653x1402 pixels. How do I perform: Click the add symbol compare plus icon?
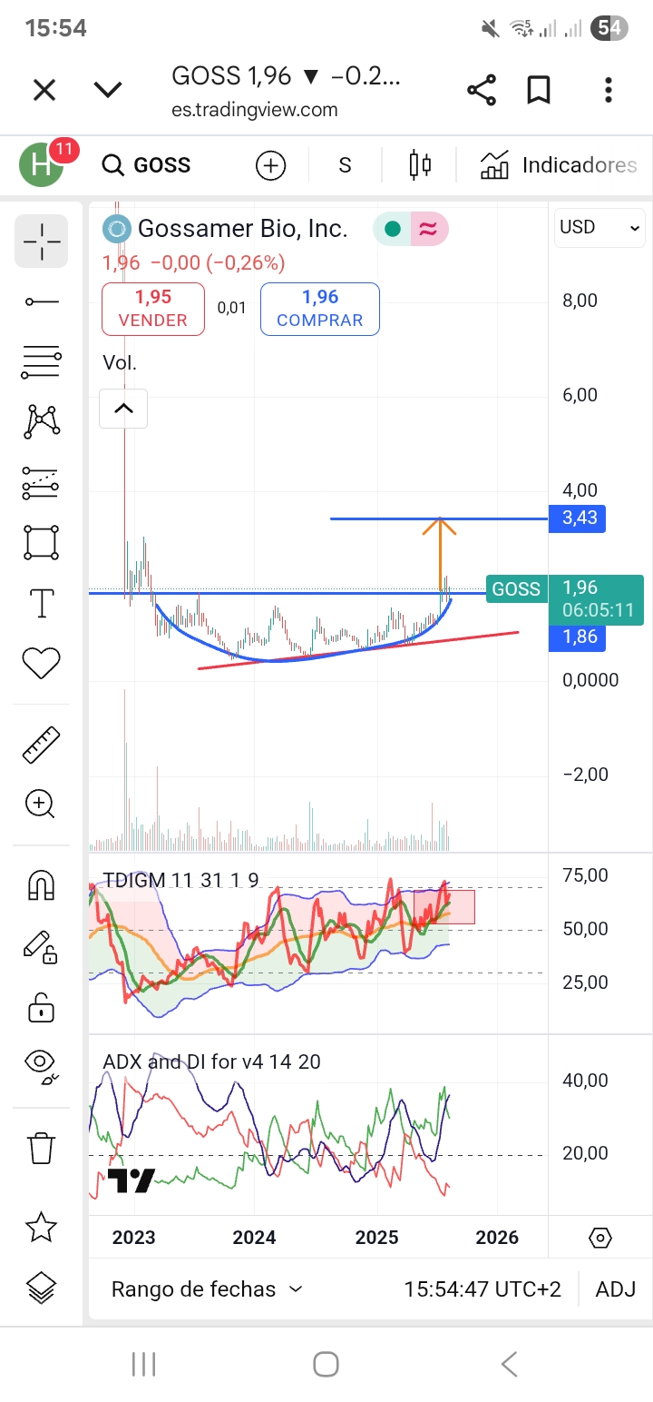[x=270, y=165]
